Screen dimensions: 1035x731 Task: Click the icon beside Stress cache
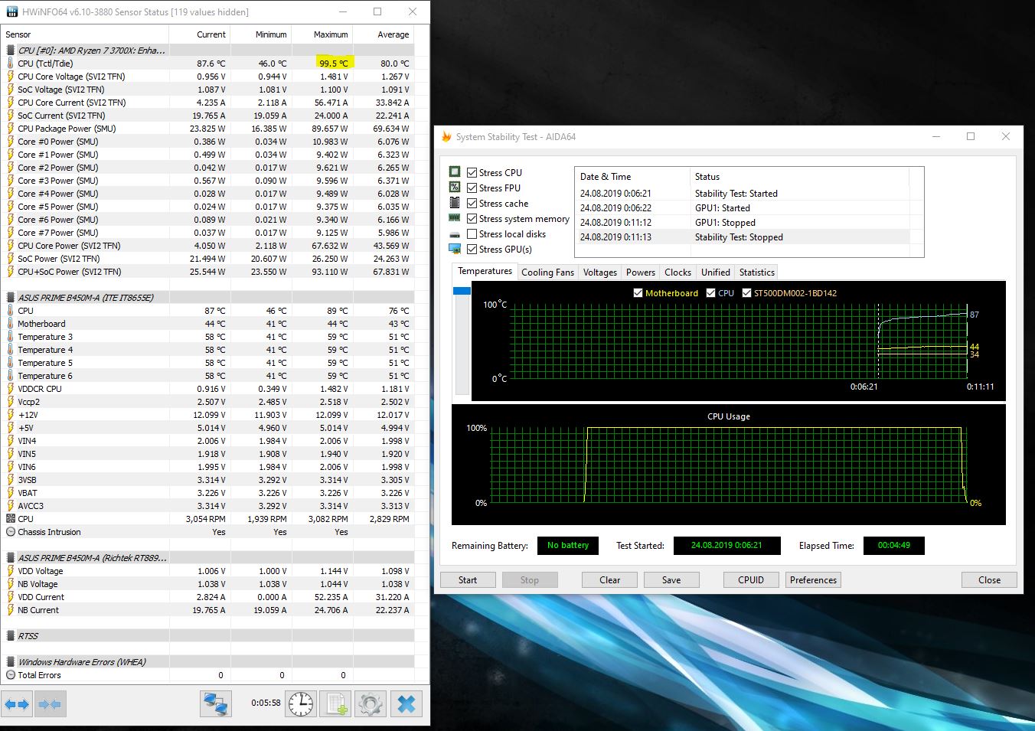(x=455, y=203)
